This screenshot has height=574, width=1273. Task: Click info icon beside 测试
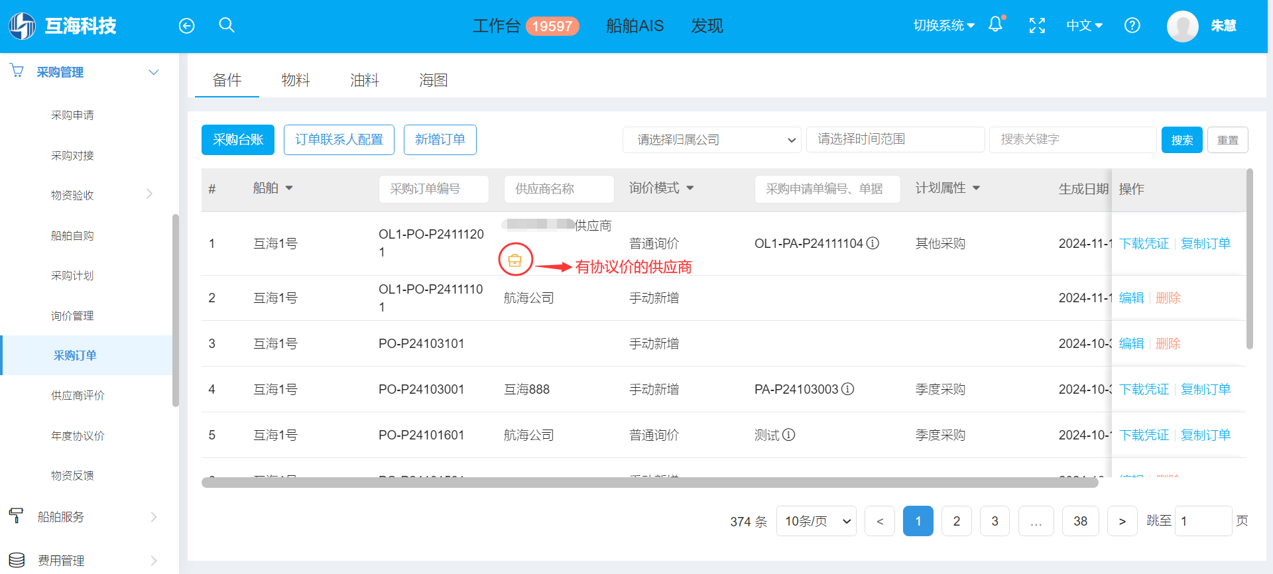pos(789,435)
